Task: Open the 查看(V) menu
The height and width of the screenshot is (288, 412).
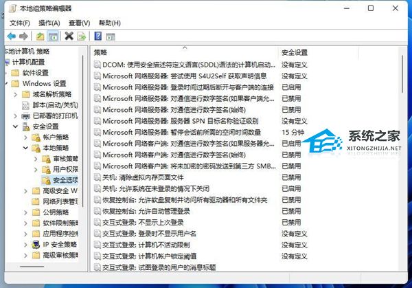Action: pos(80,23)
